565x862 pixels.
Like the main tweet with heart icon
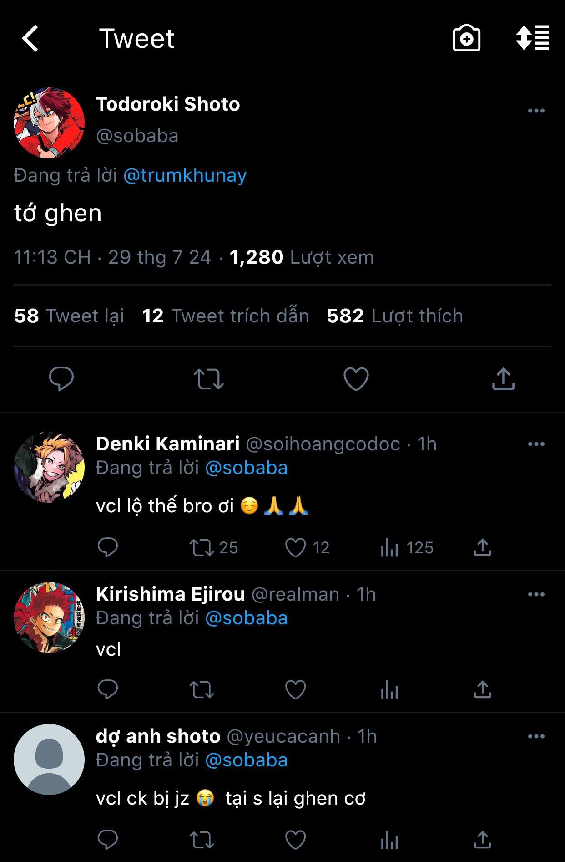pos(356,379)
